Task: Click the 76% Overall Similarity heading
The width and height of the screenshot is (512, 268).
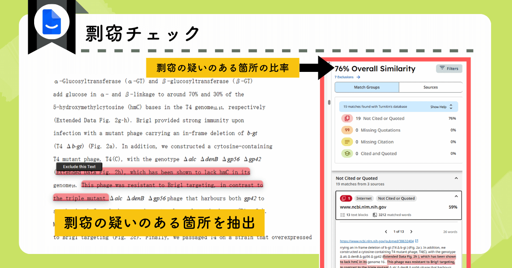Action: pos(375,68)
